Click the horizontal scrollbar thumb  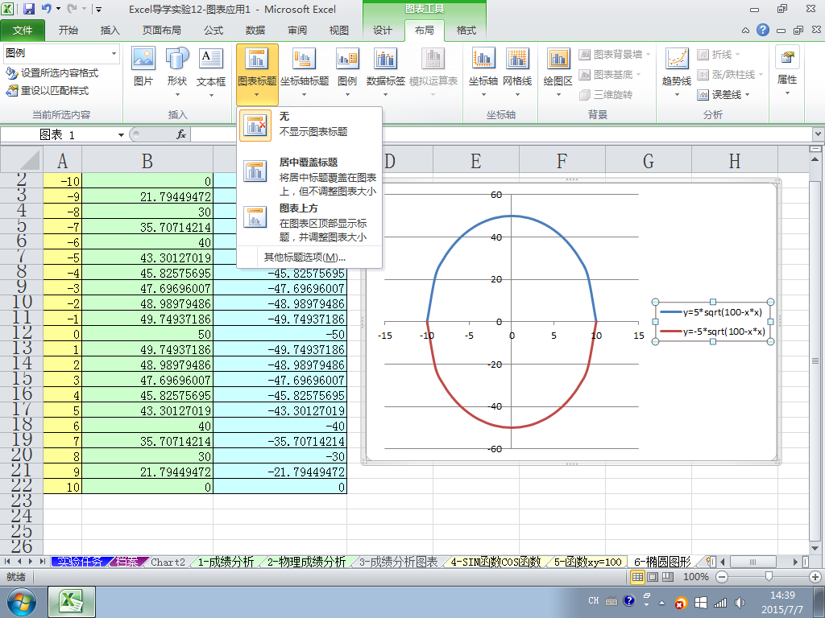pos(752,562)
